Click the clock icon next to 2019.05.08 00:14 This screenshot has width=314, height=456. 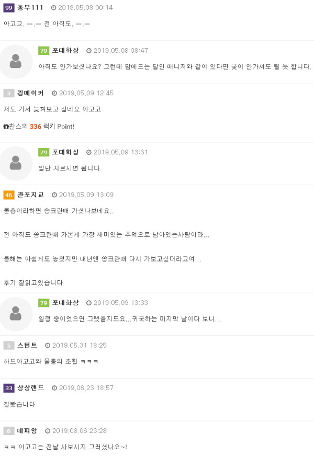(54, 8)
